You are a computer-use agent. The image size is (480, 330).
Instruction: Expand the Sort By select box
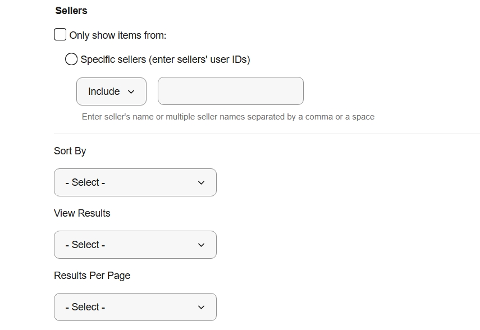[135, 182]
